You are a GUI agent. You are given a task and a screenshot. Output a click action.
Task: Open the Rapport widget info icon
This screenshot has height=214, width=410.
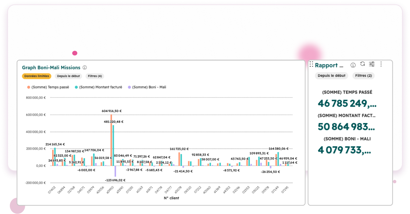pyautogui.click(x=353, y=65)
